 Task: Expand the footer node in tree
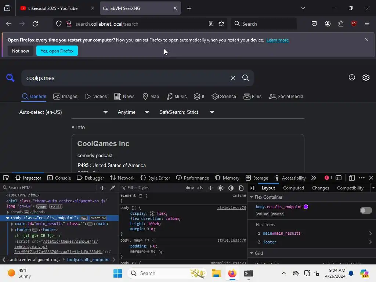click(x=12, y=230)
